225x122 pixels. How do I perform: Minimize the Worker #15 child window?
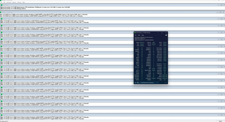pos(219,108)
